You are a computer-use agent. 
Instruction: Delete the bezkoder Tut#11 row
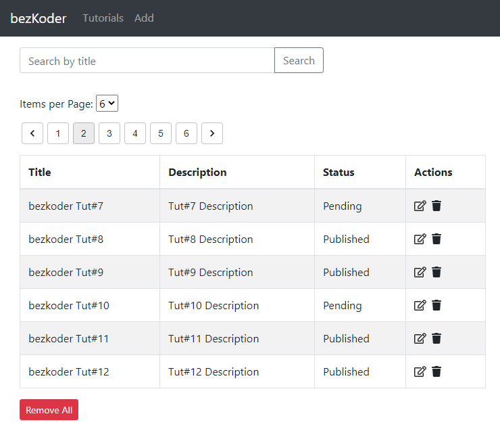click(436, 338)
